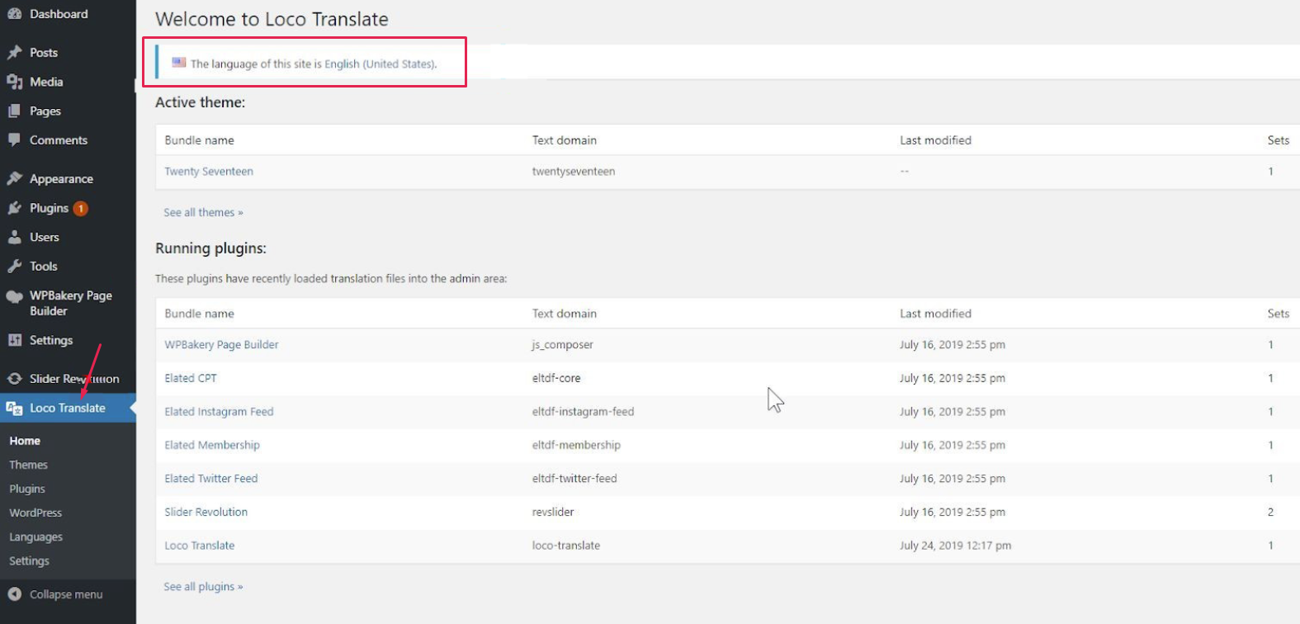Open the Elated CPT bundle
This screenshot has height=624, width=1300.
click(191, 378)
